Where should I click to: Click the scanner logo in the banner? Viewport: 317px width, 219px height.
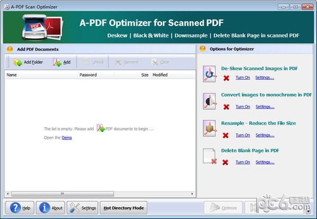point(42,27)
